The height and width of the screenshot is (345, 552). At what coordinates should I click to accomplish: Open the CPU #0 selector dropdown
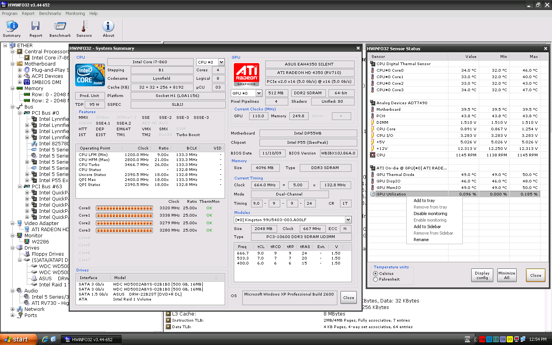[221, 62]
